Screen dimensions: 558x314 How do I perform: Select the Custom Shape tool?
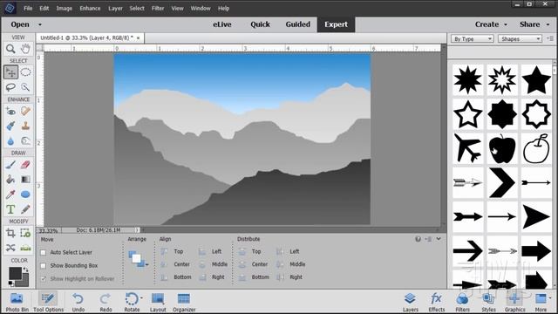(x=25, y=195)
